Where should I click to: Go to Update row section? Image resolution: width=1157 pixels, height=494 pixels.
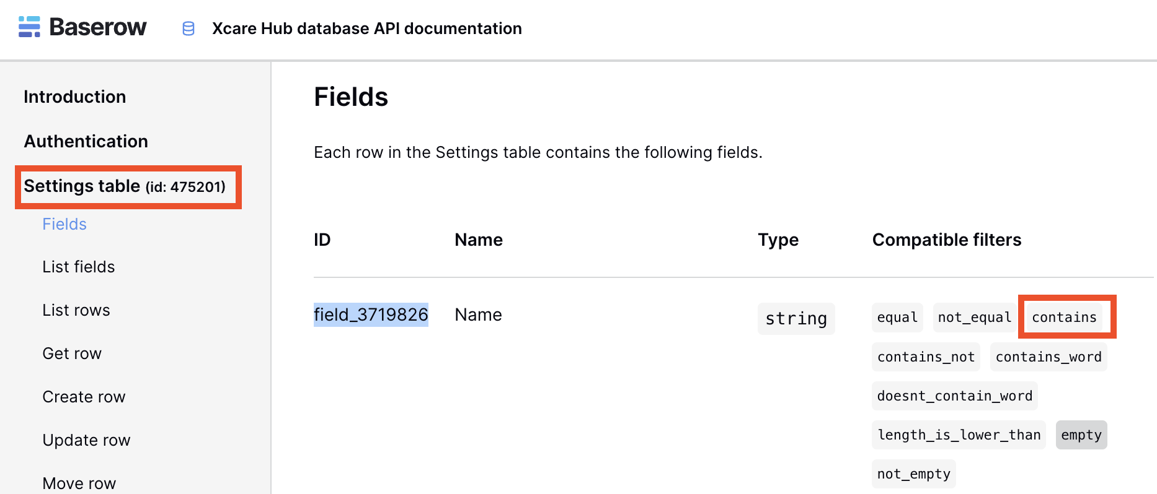(x=87, y=440)
